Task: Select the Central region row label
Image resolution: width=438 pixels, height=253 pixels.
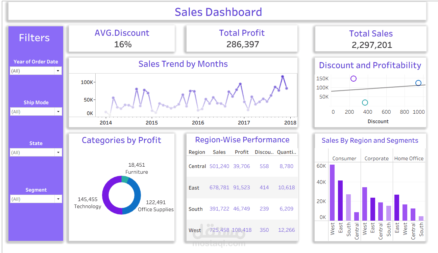Action: (197, 166)
